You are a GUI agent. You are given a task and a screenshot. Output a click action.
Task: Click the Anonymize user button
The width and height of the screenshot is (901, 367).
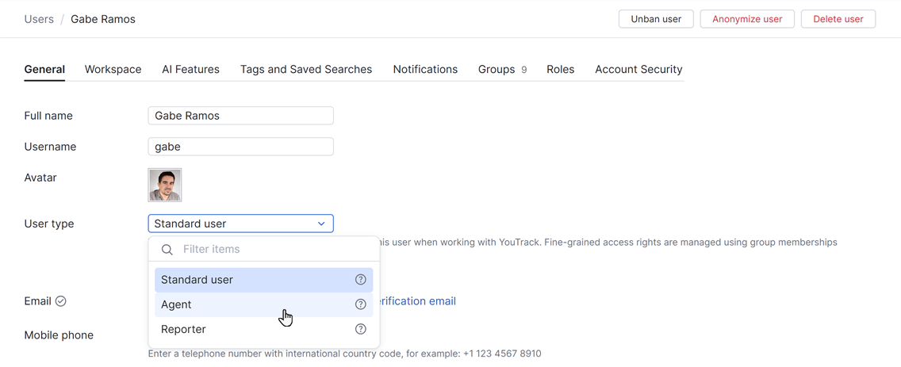tap(747, 19)
